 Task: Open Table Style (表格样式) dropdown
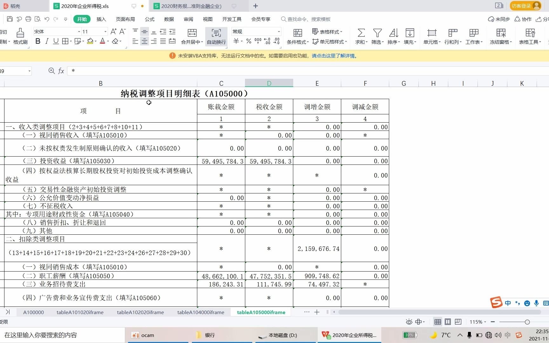pos(327,31)
